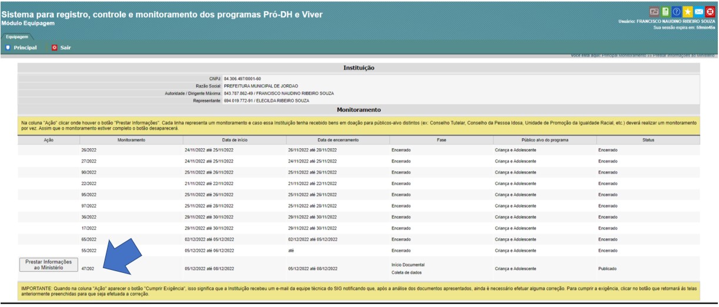Click the Público alvo do programa header
This screenshot has height=307, width=719.
tap(544, 140)
